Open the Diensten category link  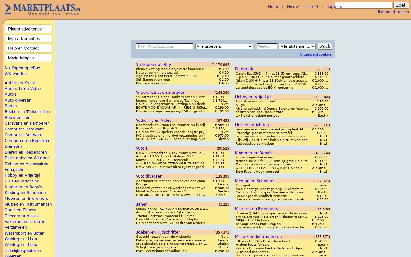click(x=13, y=146)
